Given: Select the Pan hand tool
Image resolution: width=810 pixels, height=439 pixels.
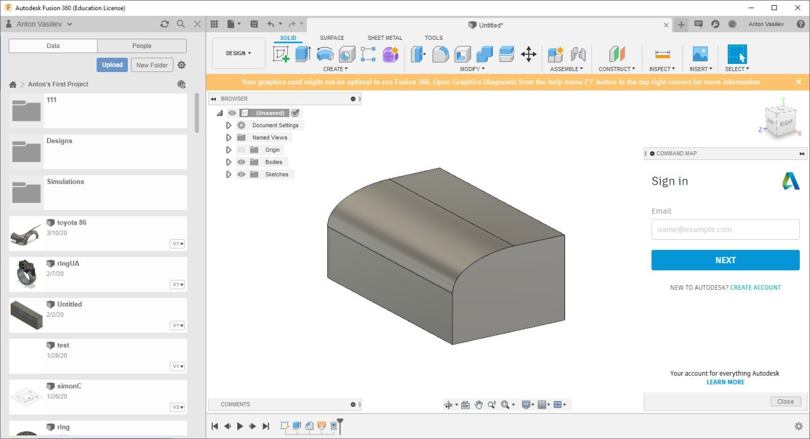Looking at the screenshot, I should point(479,405).
